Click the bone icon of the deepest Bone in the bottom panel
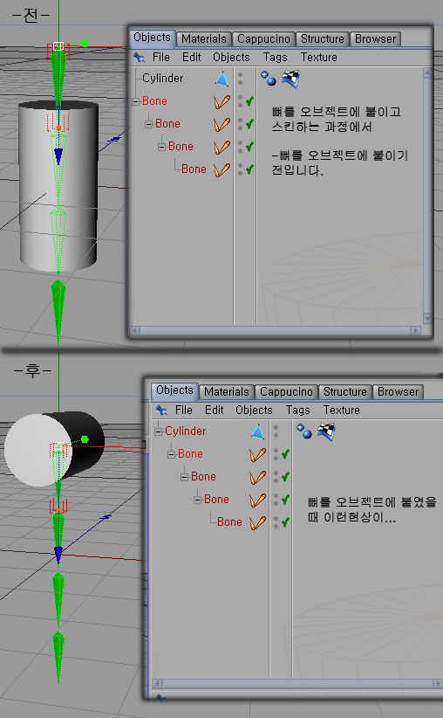 pos(257,522)
